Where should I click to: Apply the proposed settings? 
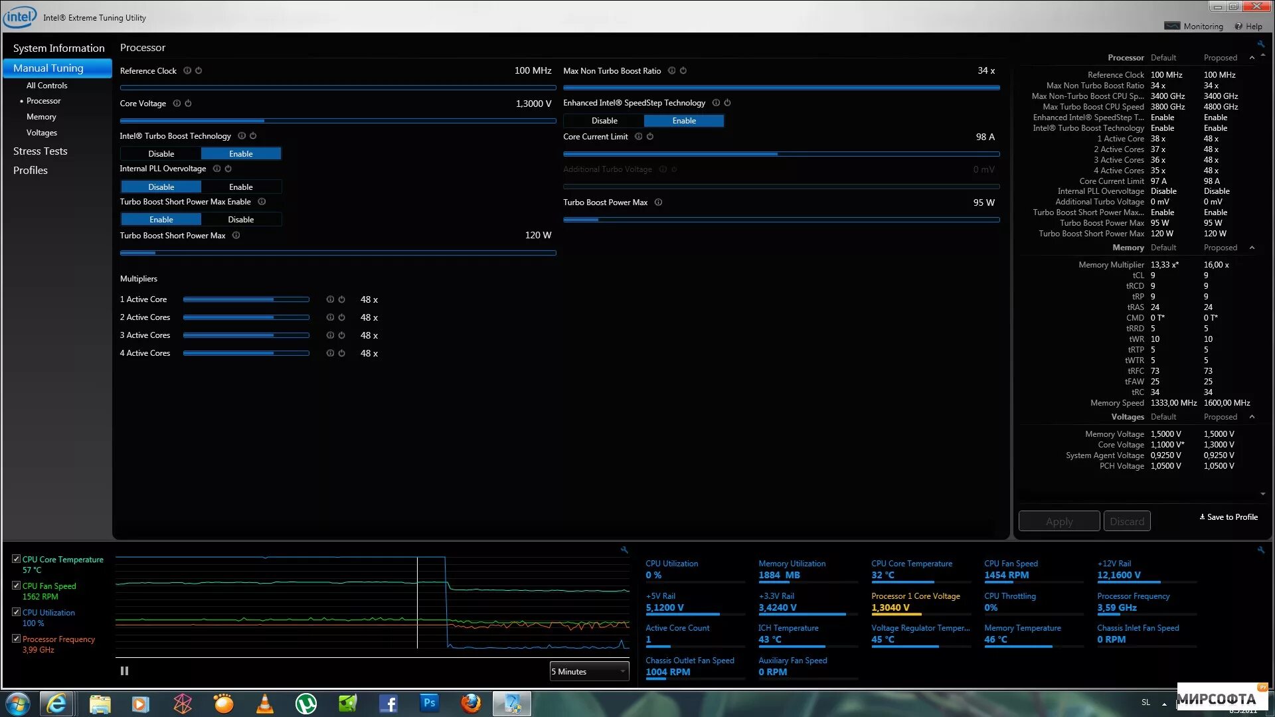click(1059, 521)
